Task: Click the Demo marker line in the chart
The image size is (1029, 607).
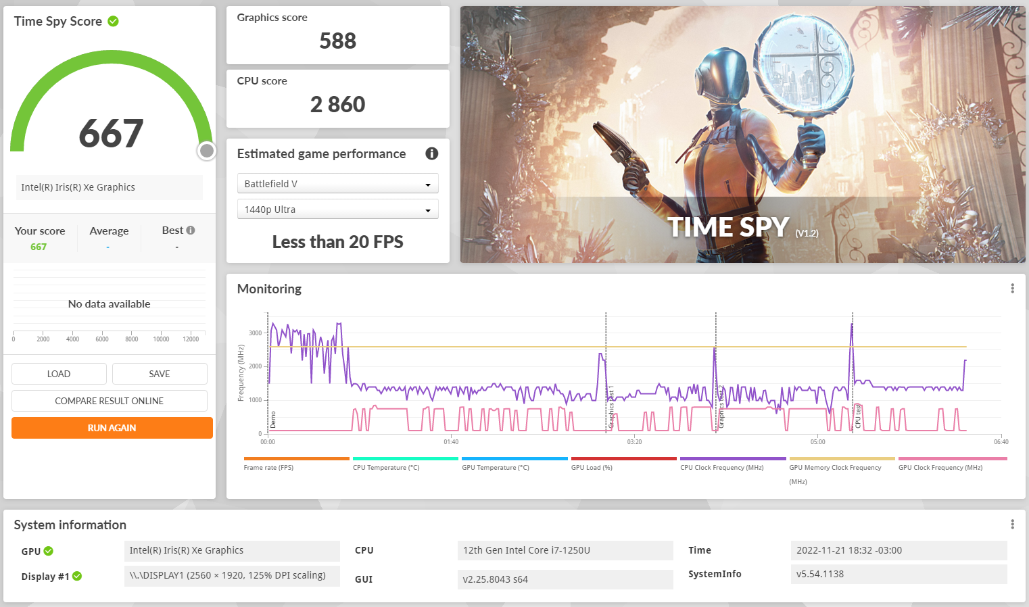Action: coord(268,372)
